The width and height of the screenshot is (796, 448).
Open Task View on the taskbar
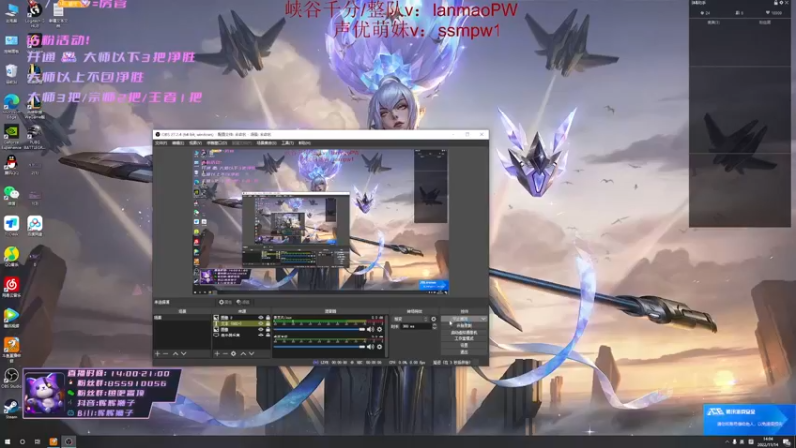37,442
